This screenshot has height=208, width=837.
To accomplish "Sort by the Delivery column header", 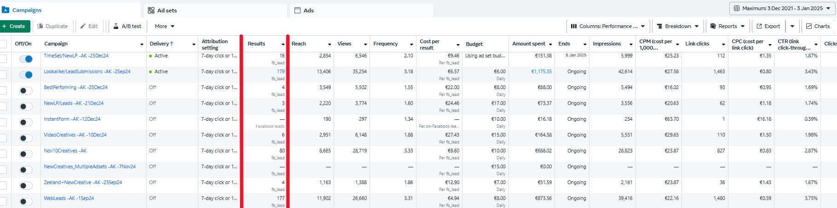I will [x=162, y=44].
